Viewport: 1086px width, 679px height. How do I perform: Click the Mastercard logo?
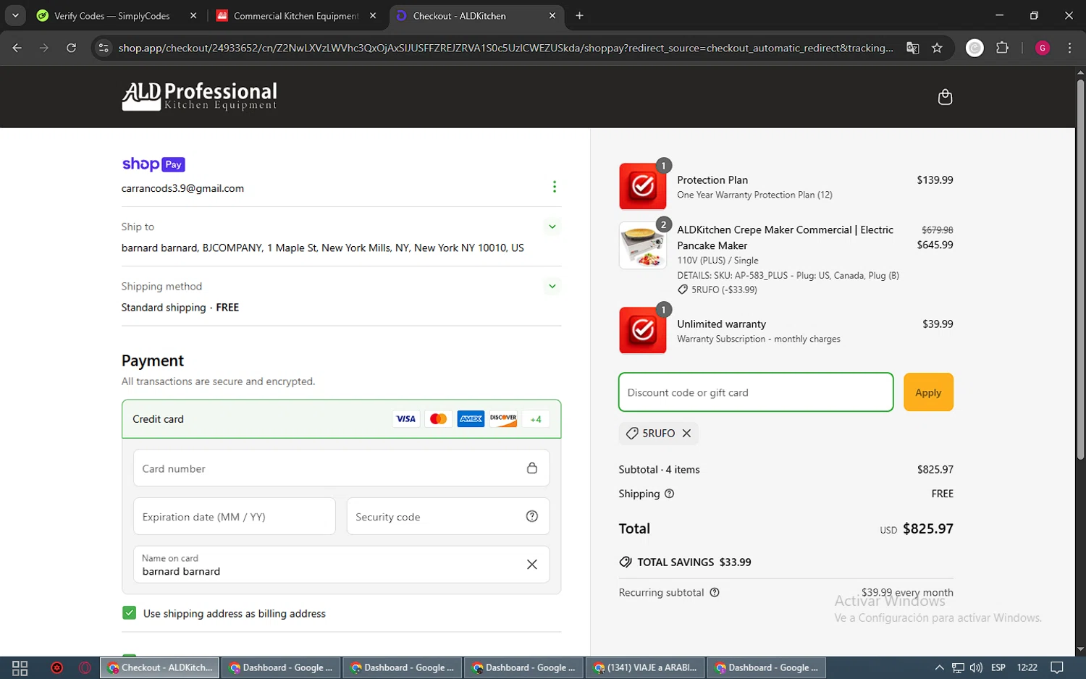pyautogui.click(x=438, y=418)
